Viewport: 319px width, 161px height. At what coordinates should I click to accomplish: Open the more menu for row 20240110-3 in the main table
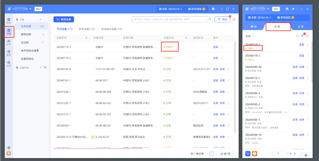pyautogui.click(x=222, y=47)
